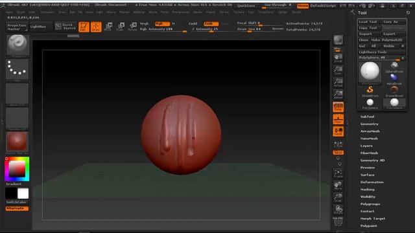Click the Frame mesh icon
The image size is (415, 233).
click(338, 173)
